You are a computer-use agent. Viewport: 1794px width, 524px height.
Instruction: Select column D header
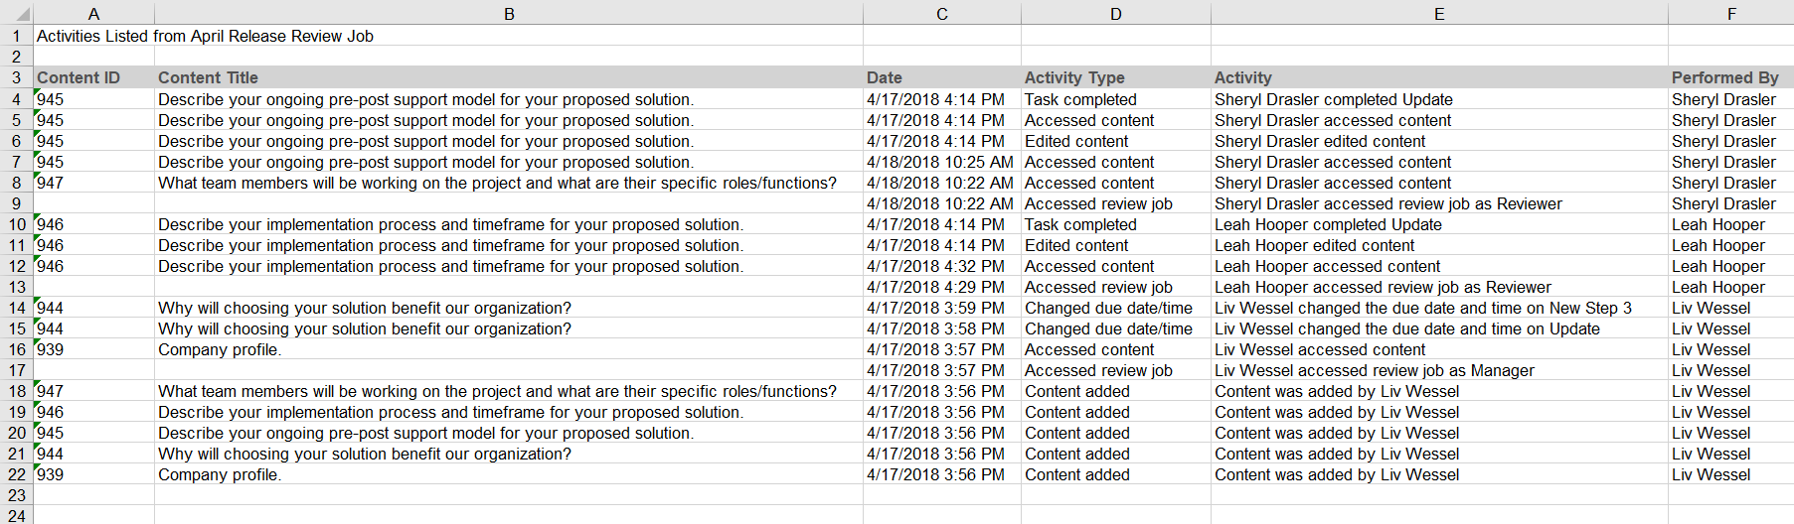coord(1116,13)
